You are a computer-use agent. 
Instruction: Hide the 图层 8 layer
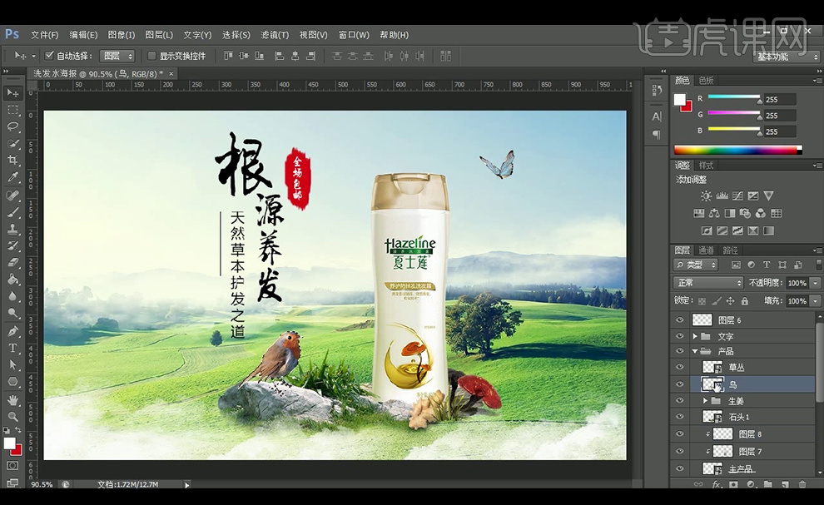click(x=679, y=434)
